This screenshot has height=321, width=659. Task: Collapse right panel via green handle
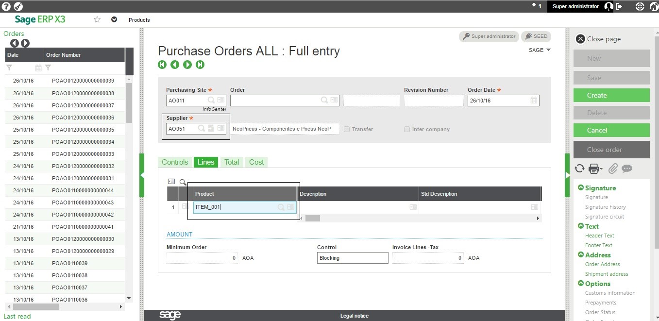pos(567,175)
